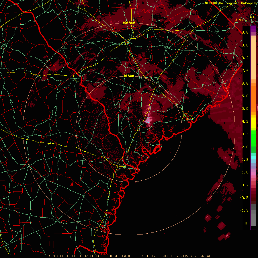Viewport: 258px width, 258px height.
Task: Click the 3.4 value on the color scale
Action: 245,134
